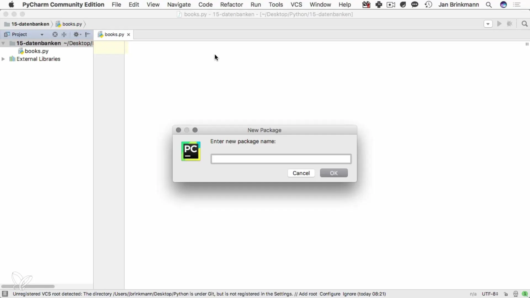Click the hector inspector icon in status bar
The width and height of the screenshot is (530, 298).
click(x=515, y=294)
